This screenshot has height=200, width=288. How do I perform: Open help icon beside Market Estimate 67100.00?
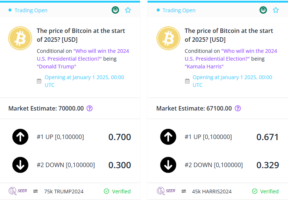[x=238, y=108]
